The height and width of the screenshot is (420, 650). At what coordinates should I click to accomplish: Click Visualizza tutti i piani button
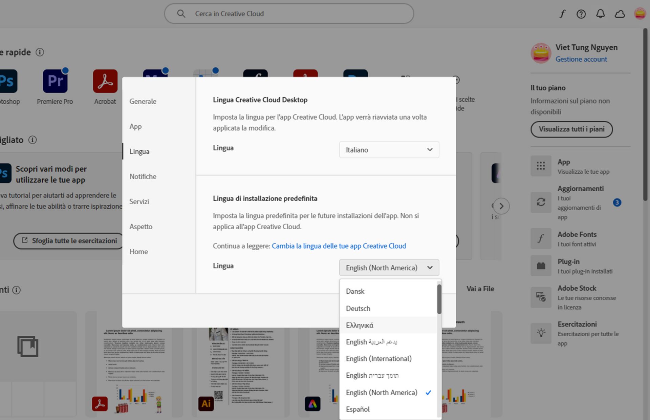(x=571, y=129)
